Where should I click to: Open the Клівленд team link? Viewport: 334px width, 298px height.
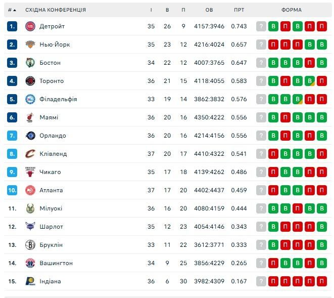tap(53, 154)
